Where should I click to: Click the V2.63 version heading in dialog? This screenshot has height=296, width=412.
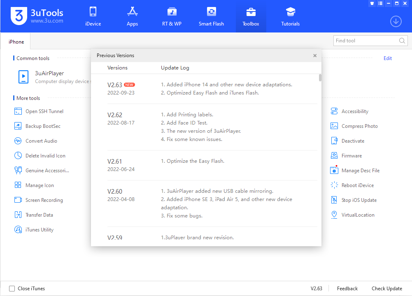(x=115, y=85)
